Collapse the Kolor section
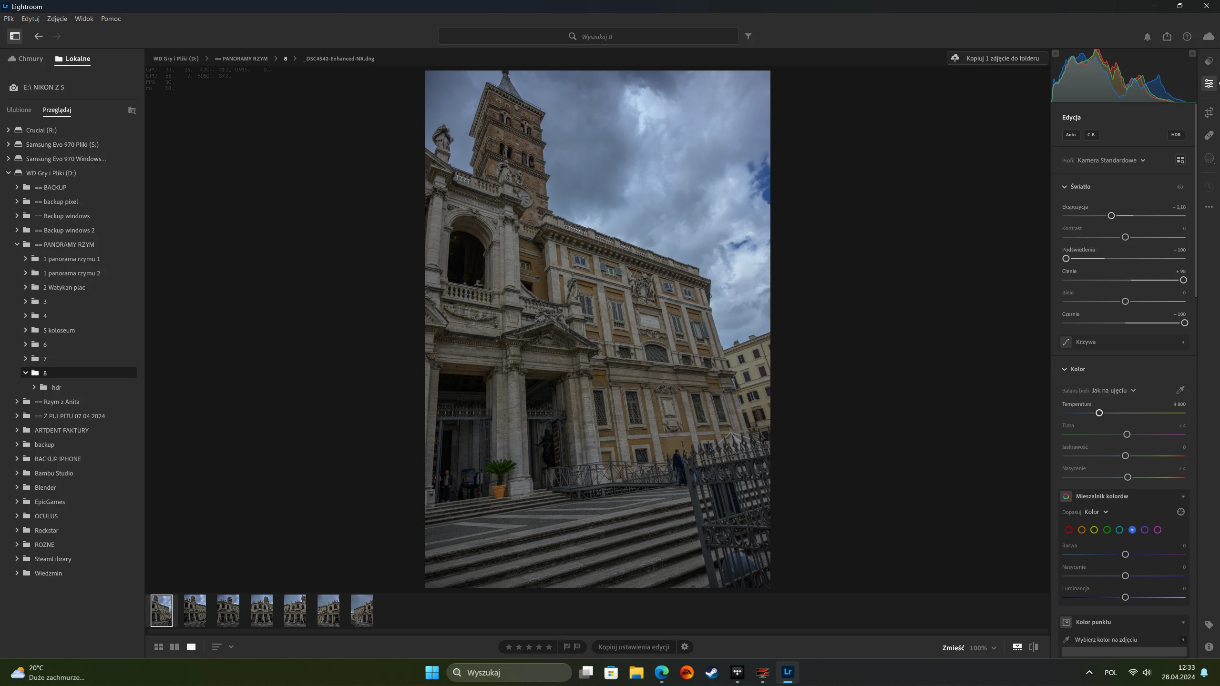Viewport: 1220px width, 686px height. tap(1065, 369)
